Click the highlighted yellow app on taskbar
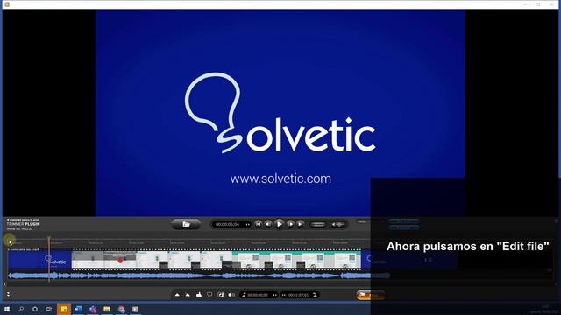This screenshot has height=315, width=561. [64, 309]
